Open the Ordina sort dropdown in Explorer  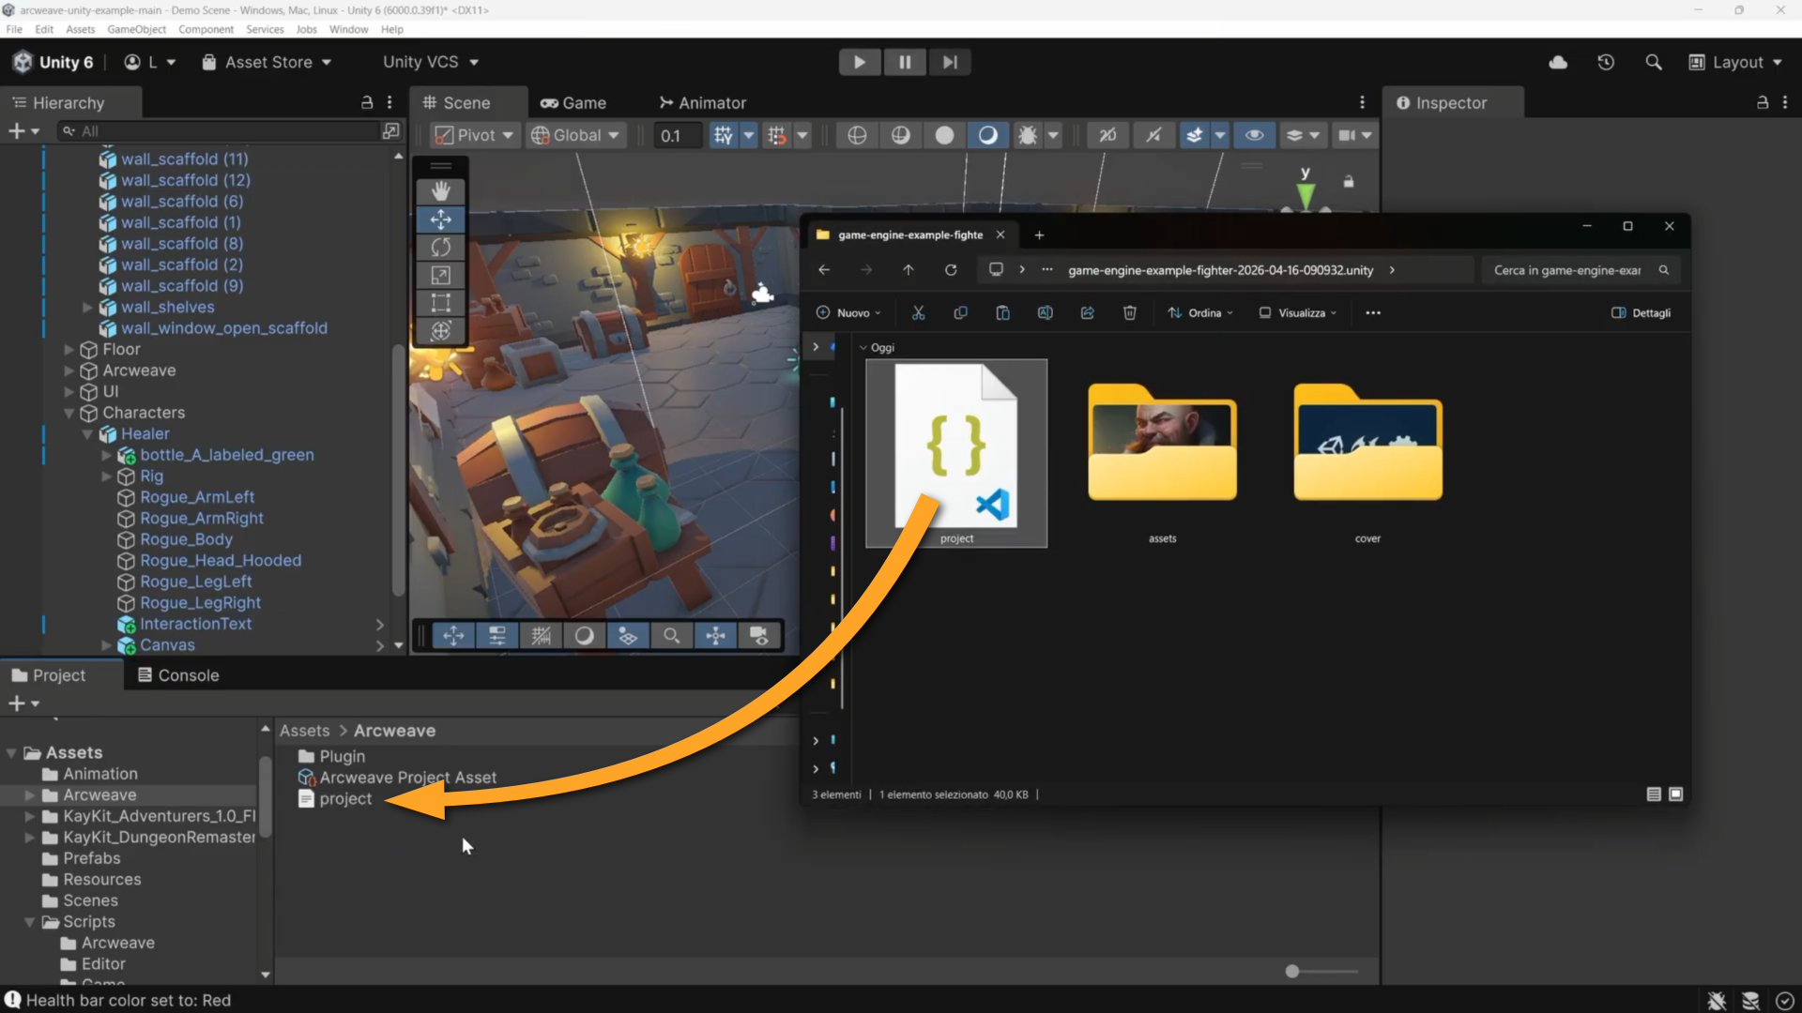[x=1200, y=312]
